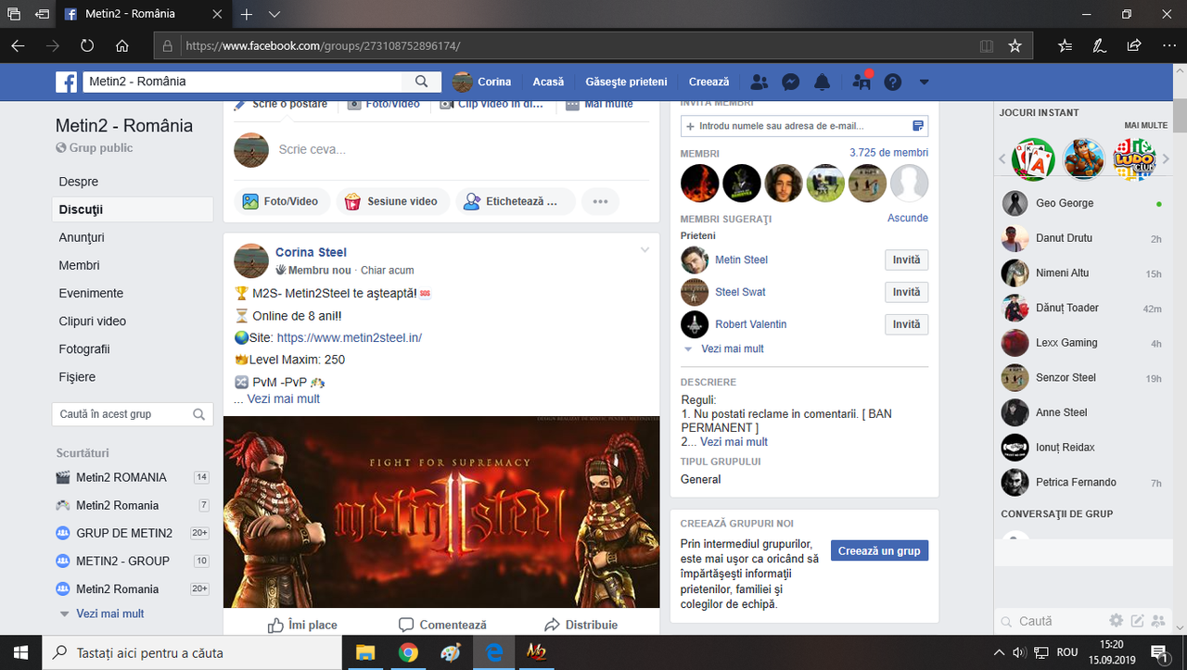The height and width of the screenshot is (670, 1187).
Task: Click the browser Refresh button
Action: point(87,45)
